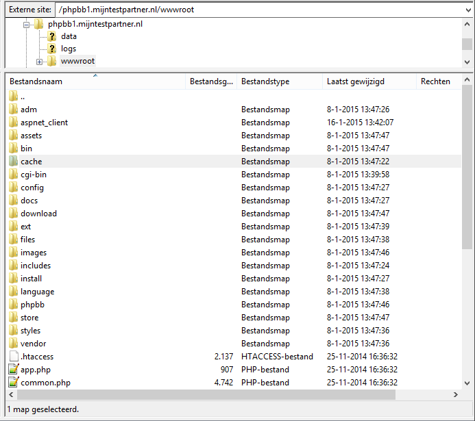Click the docs folder icon
This screenshot has width=475, height=421.
13,200
